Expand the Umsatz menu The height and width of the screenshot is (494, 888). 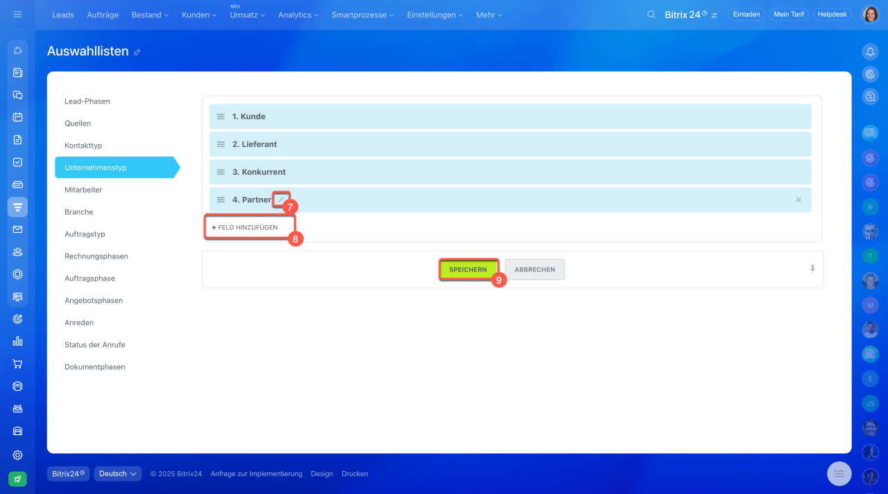tap(247, 15)
